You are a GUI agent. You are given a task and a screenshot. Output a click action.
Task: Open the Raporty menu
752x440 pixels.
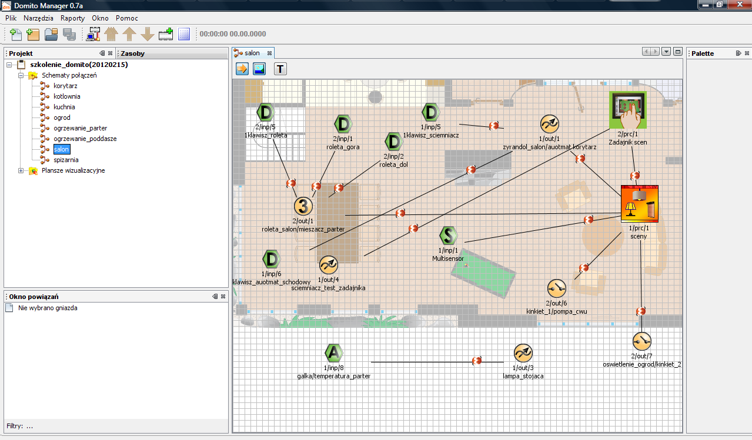click(72, 18)
